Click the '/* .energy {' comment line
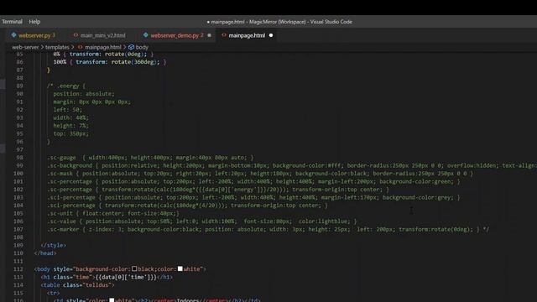The image size is (537, 302). (66, 86)
